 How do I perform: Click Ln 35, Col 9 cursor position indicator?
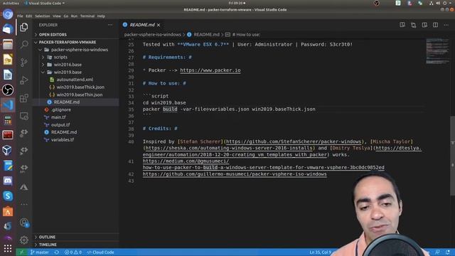[x=321, y=252]
